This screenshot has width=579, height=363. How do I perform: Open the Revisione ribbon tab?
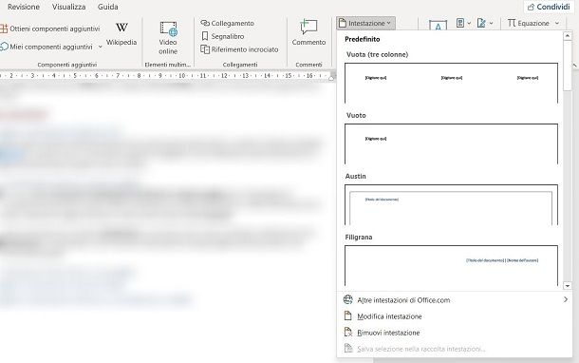(24, 7)
